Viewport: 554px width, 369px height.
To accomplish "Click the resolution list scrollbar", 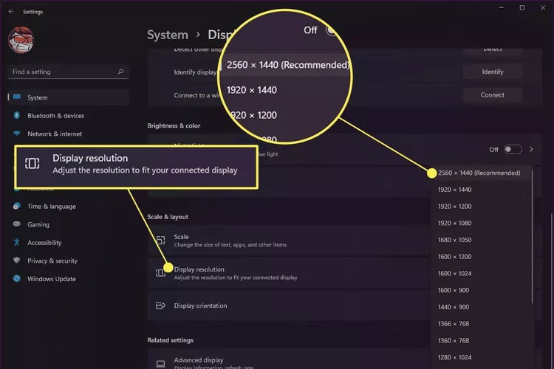I will pos(532,244).
